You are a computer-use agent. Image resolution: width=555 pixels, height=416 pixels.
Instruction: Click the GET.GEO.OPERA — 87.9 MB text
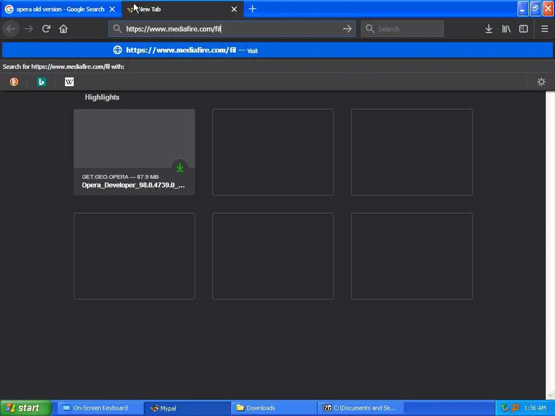tap(120, 177)
